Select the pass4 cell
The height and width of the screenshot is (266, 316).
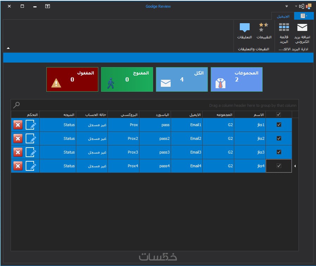(155, 166)
